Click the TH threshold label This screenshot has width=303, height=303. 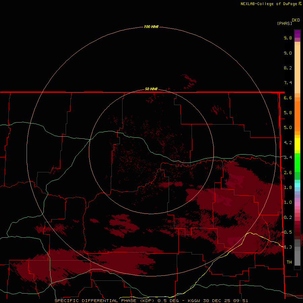click(289, 262)
